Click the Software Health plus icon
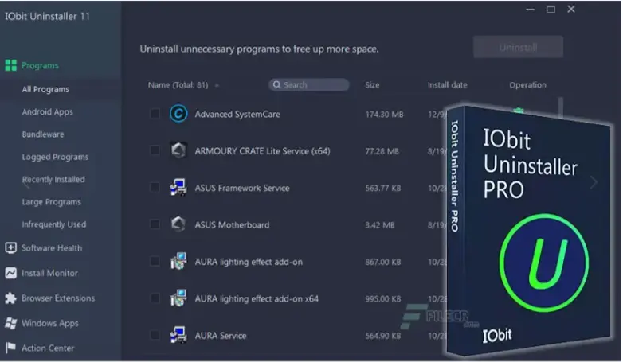The image size is (623, 362). [10, 247]
